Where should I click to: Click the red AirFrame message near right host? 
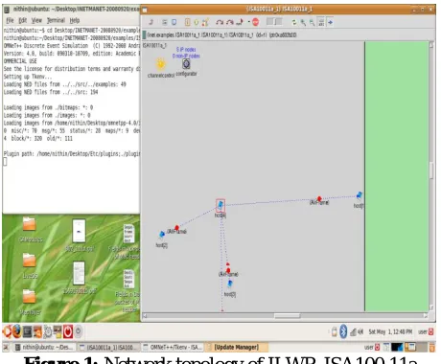coord(319,198)
